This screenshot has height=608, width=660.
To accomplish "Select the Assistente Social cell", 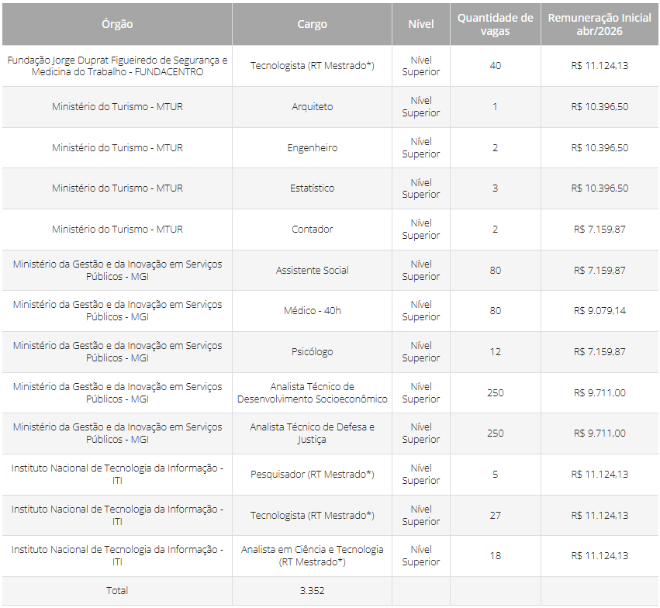I will point(312,271).
